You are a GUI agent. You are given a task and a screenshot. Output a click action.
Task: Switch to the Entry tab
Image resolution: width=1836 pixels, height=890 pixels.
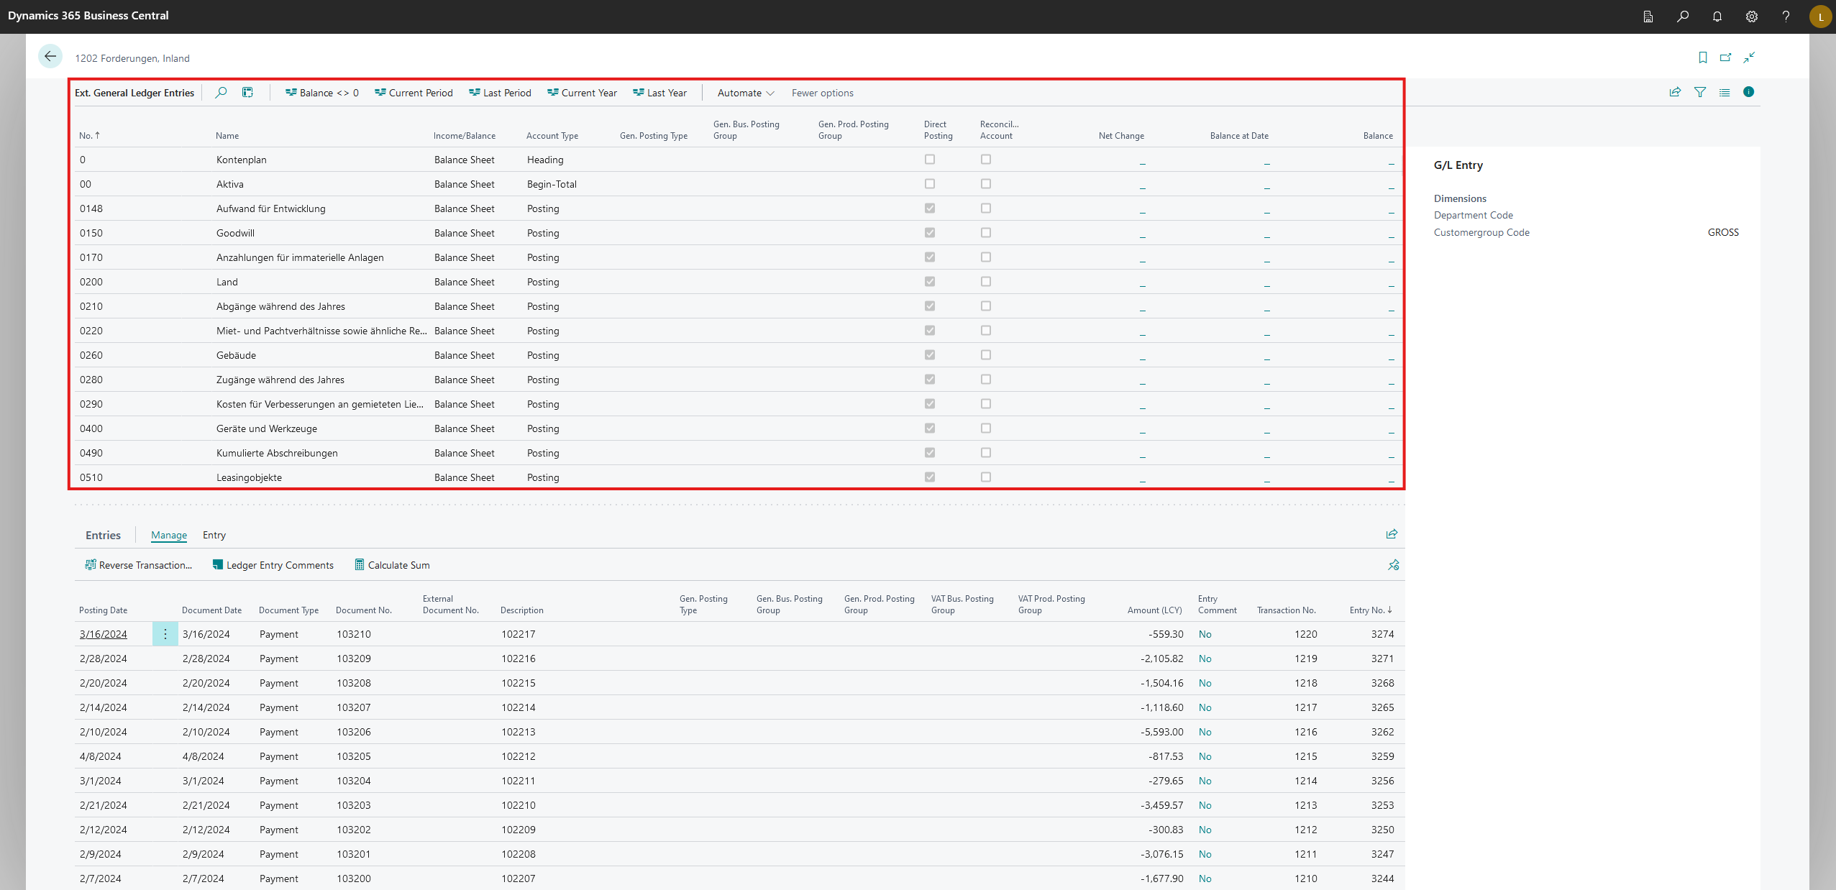click(x=214, y=535)
